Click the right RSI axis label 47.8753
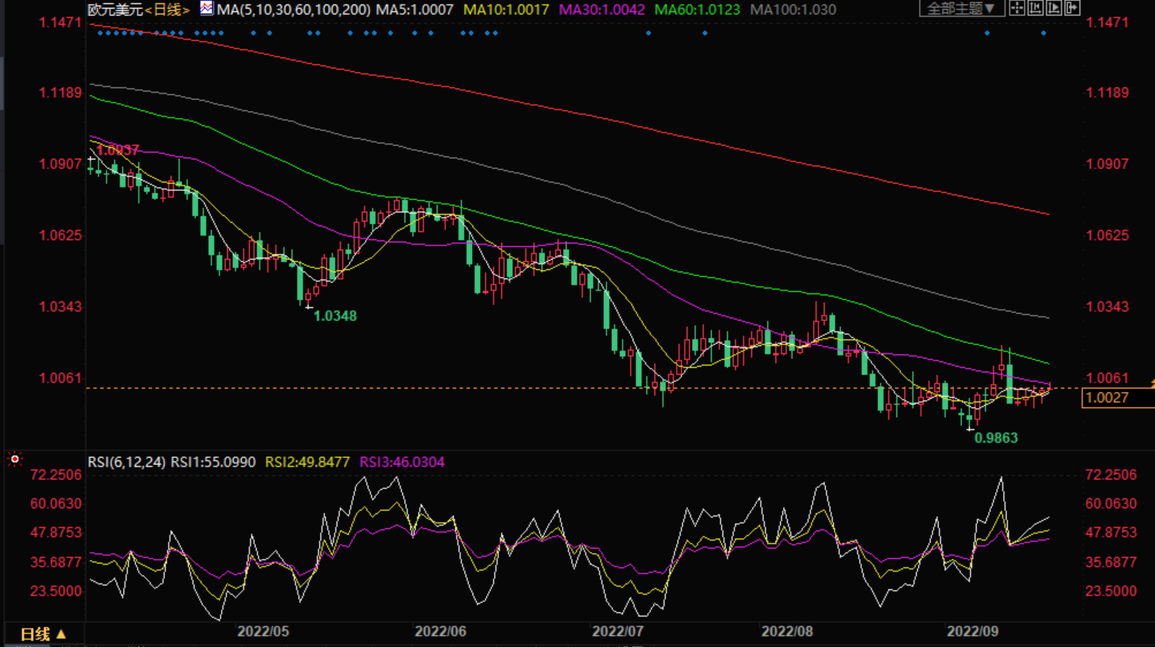Screen dimensions: 1155x647 [1110, 533]
